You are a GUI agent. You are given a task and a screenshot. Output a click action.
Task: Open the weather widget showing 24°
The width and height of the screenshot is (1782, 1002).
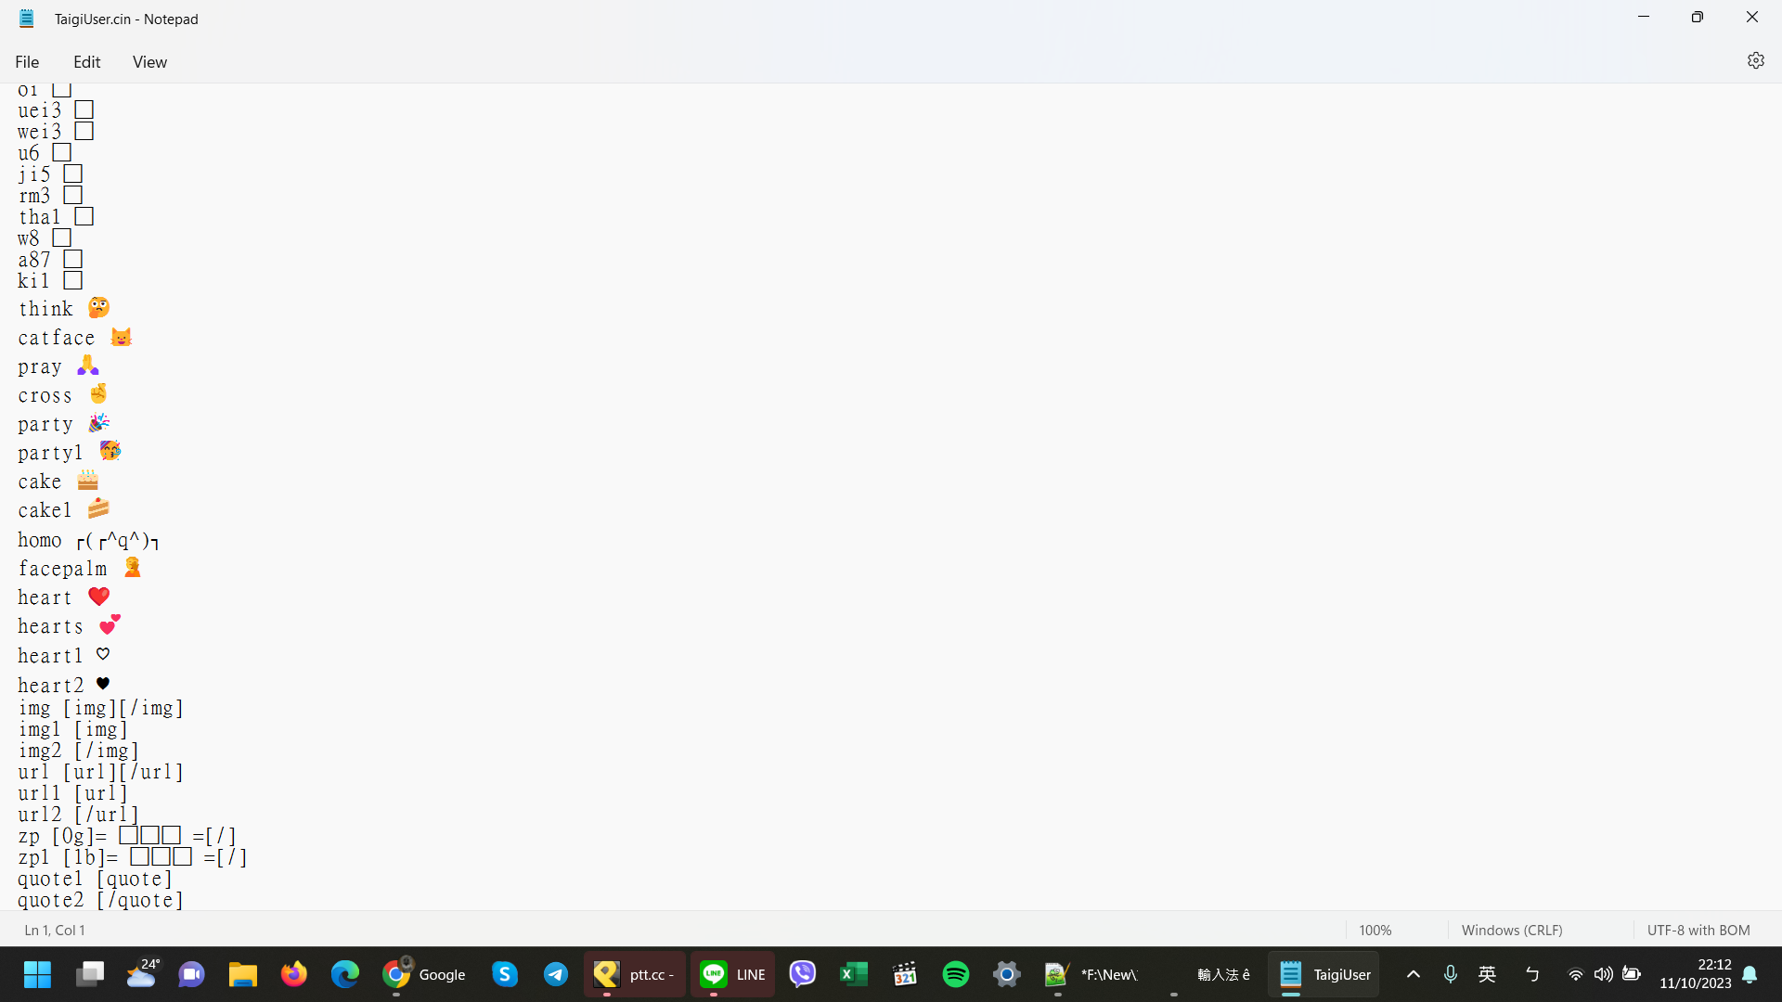pyautogui.click(x=142, y=974)
